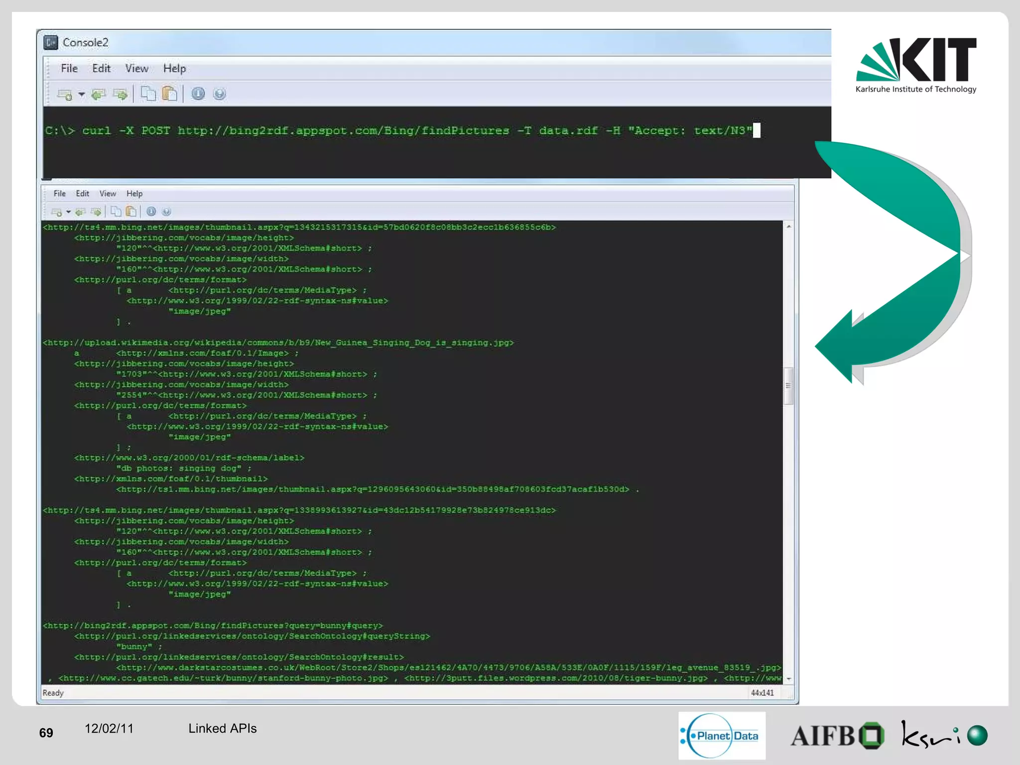Open File menu in the top Console2 window
Viewport: 1020px width, 765px height.
[69, 68]
